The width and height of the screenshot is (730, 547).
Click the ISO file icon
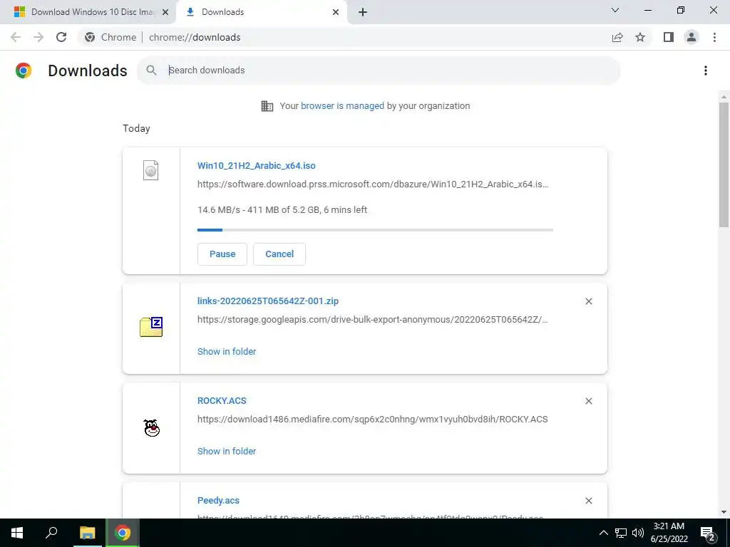(151, 170)
